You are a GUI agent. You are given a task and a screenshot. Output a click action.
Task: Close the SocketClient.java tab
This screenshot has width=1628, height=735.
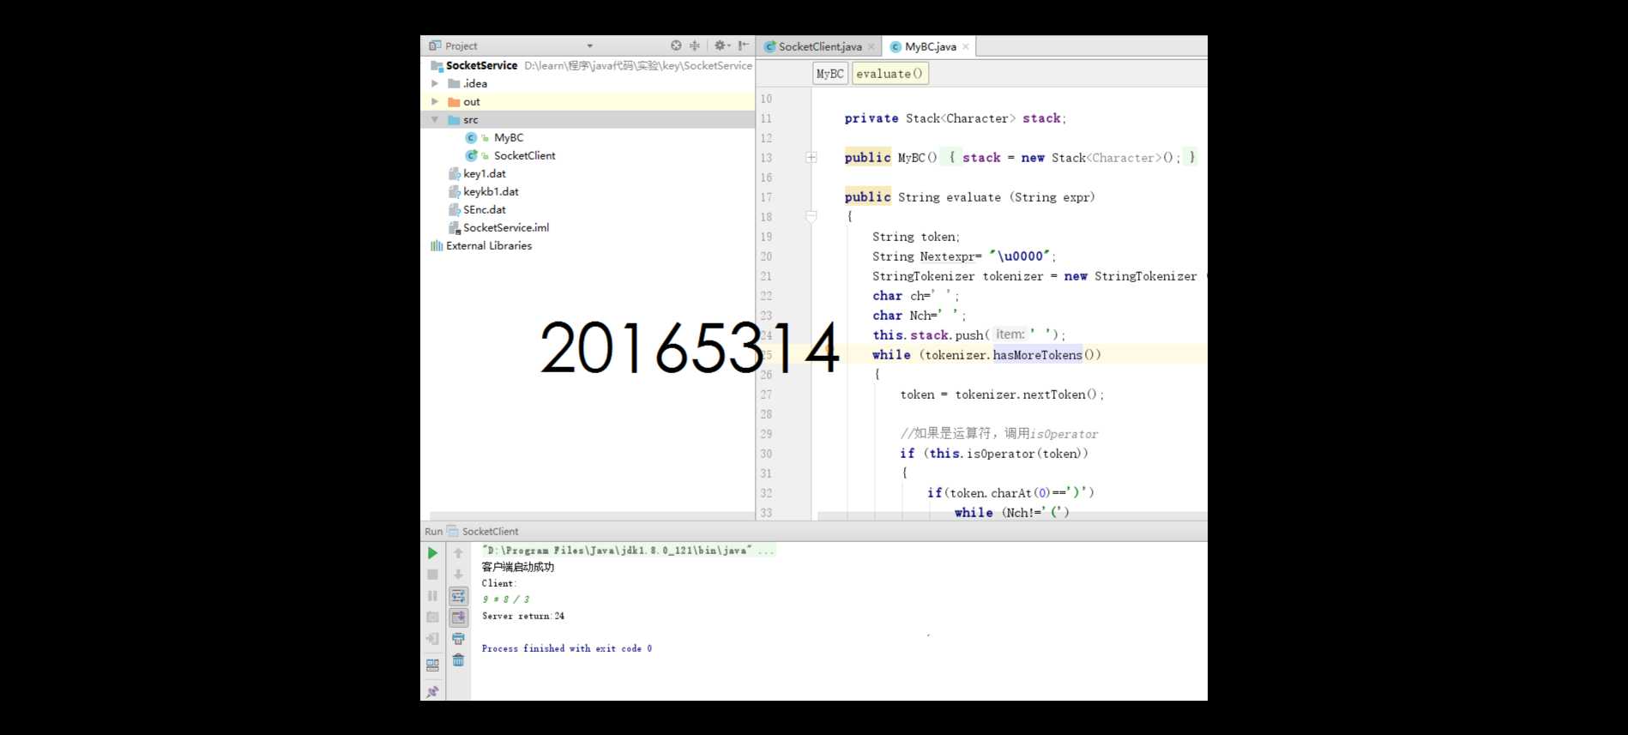[871, 46]
